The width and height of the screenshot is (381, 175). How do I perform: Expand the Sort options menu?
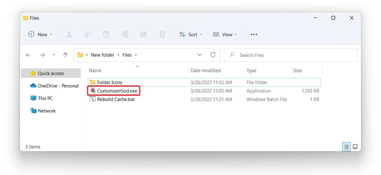coord(190,34)
